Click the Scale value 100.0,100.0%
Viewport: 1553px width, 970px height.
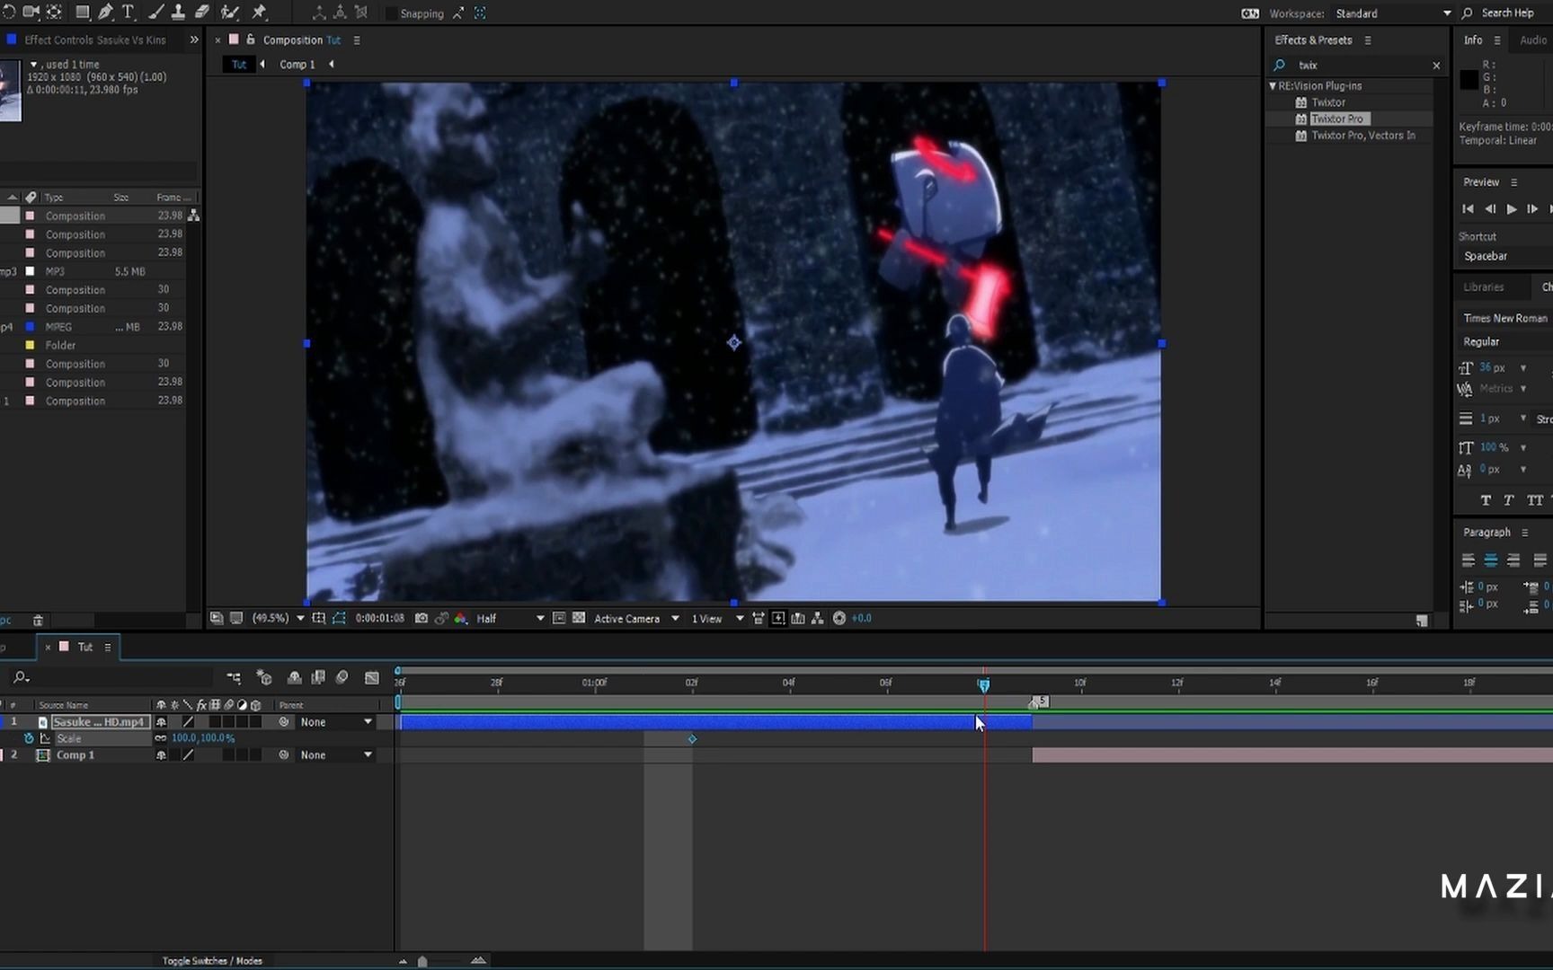coord(203,738)
